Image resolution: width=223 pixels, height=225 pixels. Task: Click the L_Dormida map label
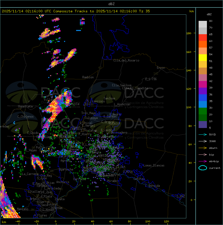coord(153,186)
